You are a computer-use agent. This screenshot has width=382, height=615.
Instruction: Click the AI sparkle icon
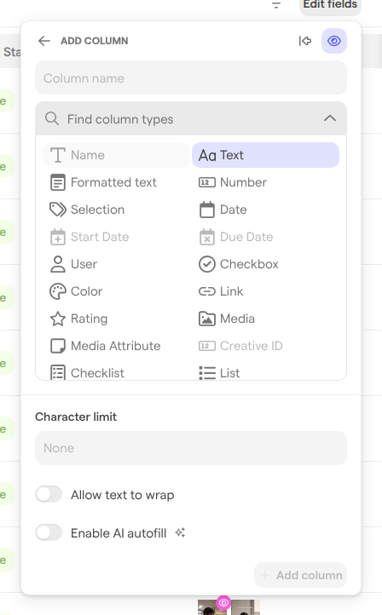coord(180,532)
